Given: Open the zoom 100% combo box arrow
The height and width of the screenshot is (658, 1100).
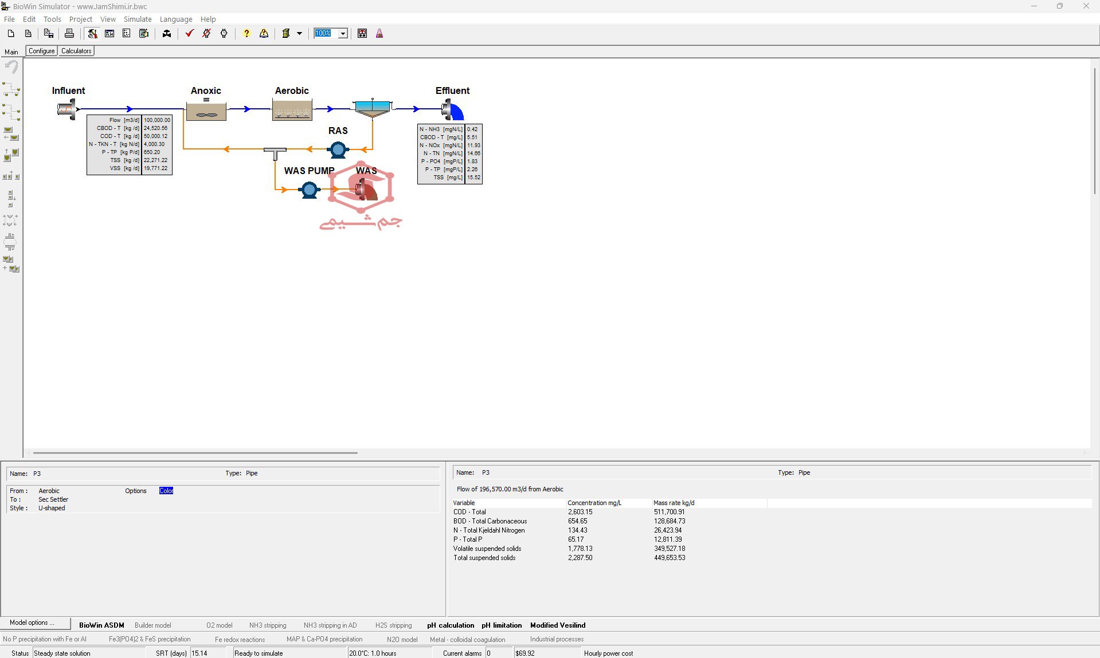Looking at the screenshot, I should click(343, 34).
